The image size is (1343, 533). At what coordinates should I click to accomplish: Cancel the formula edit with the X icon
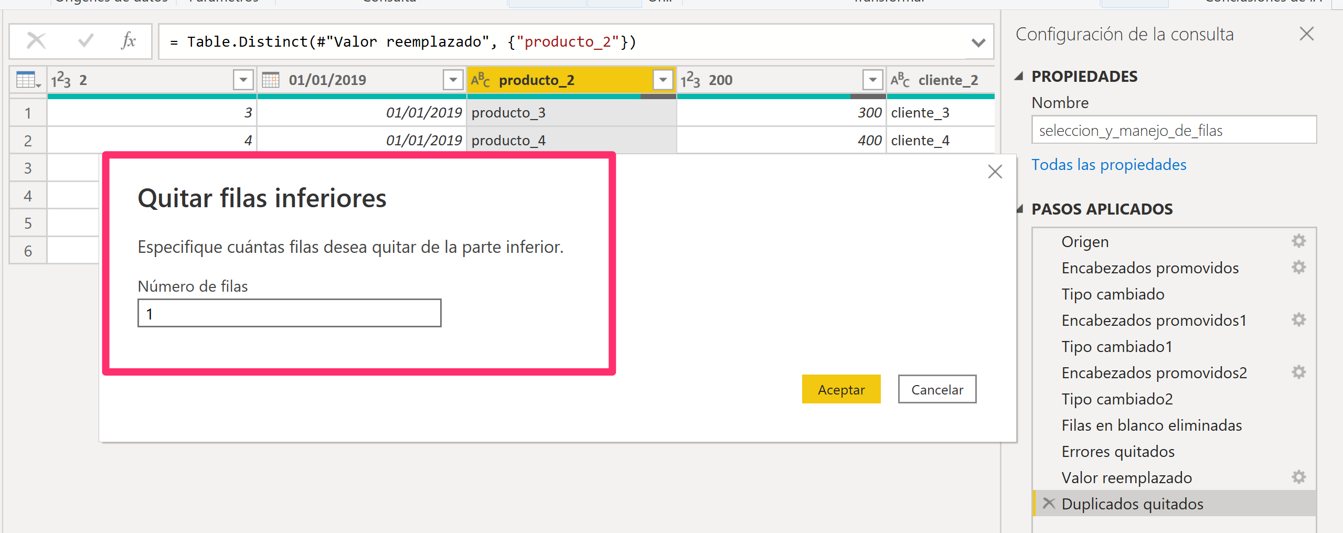pyautogui.click(x=36, y=40)
